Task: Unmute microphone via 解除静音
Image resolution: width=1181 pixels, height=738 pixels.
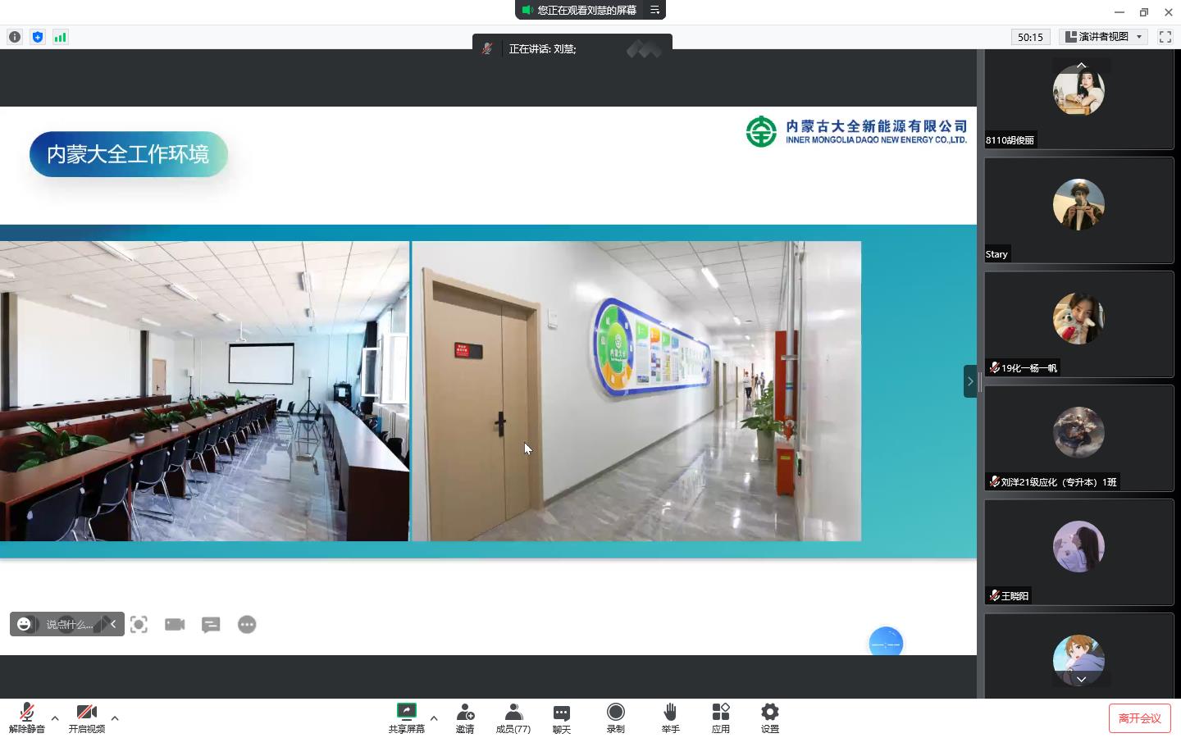Action: [26, 717]
